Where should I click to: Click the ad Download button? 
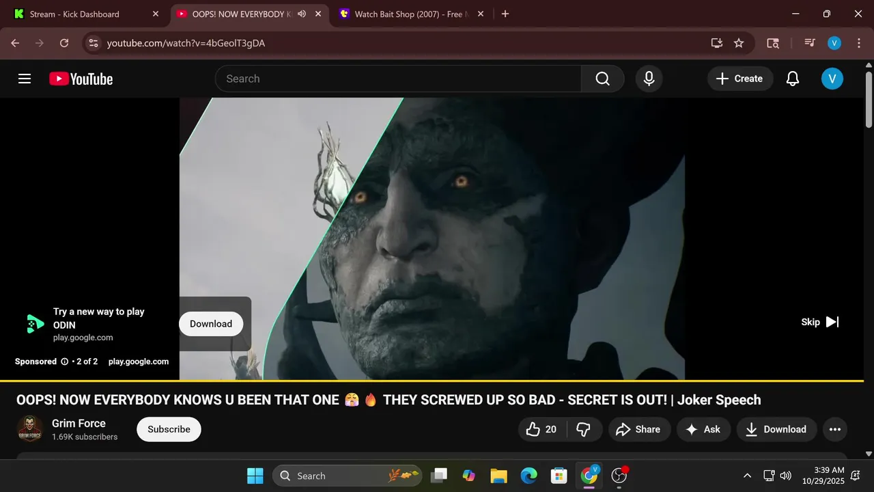pos(211,324)
